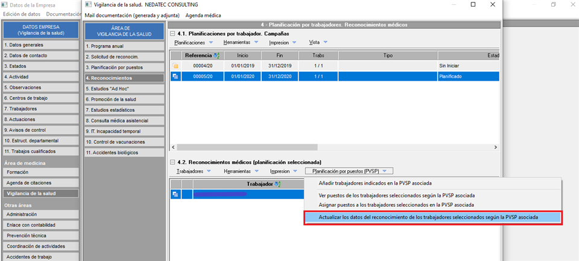Open Impresion dropdown in section 4.1
This screenshot has width=579, height=261.
coord(282,43)
